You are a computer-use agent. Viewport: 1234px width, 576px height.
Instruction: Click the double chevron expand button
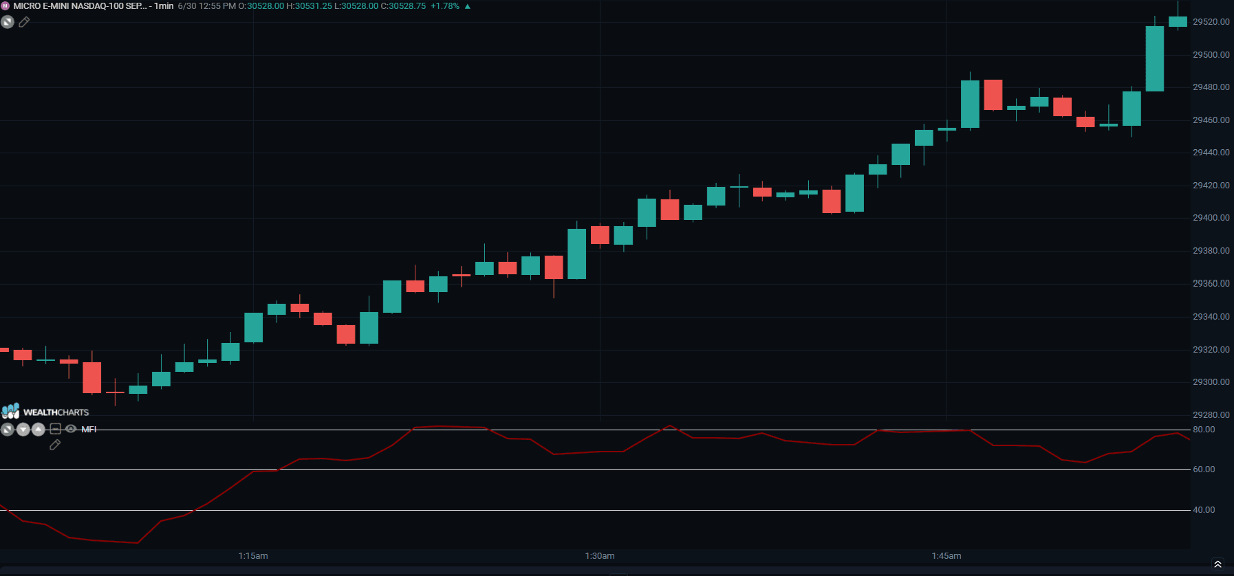(x=1217, y=564)
